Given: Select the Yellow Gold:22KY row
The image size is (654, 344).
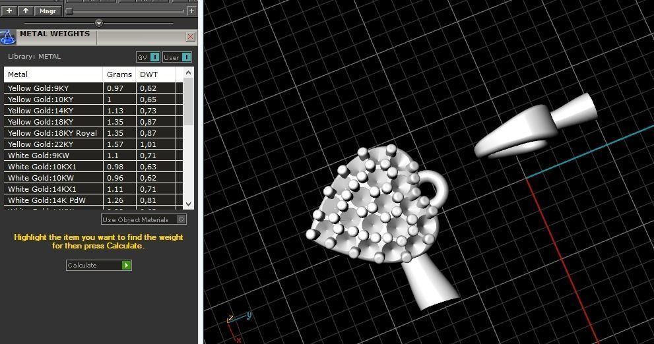Looking at the screenshot, I should [x=94, y=144].
